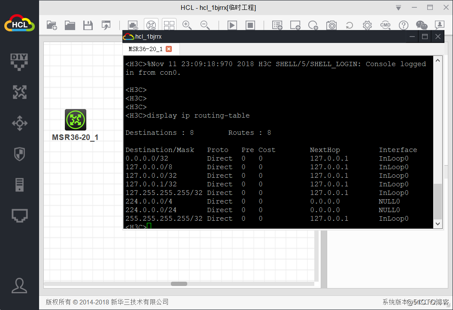Click the WeChat icon in toolbar

tap(422, 25)
